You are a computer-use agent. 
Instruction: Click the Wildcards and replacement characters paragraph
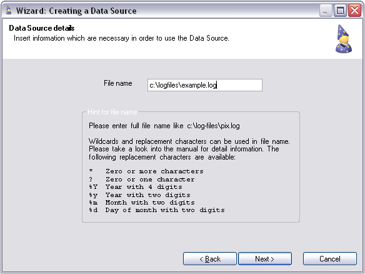point(189,149)
